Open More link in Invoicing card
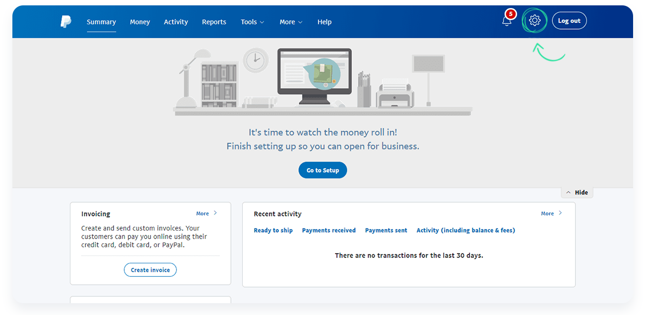 tap(207, 213)
